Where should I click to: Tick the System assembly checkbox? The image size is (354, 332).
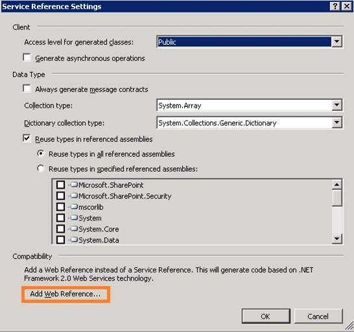60,218
